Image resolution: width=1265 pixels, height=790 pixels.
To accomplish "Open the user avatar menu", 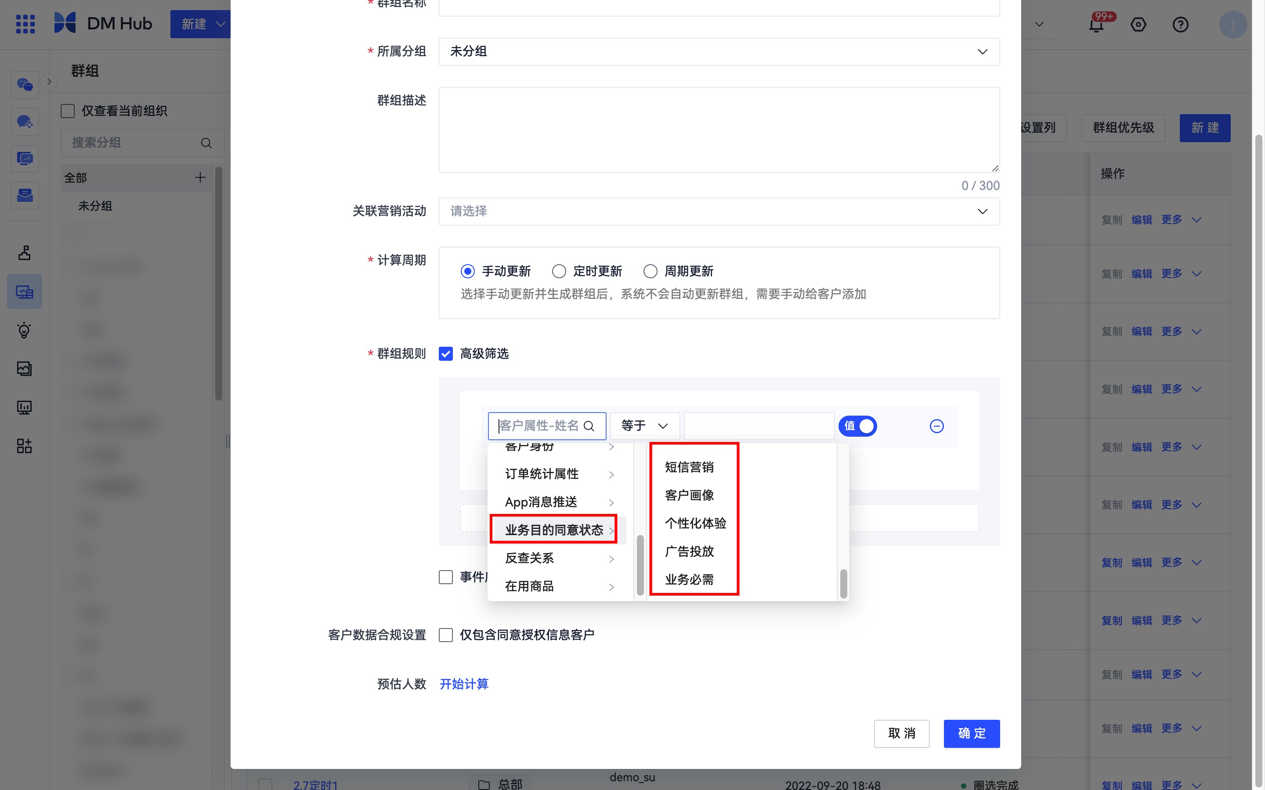I will coord(1232,25).
